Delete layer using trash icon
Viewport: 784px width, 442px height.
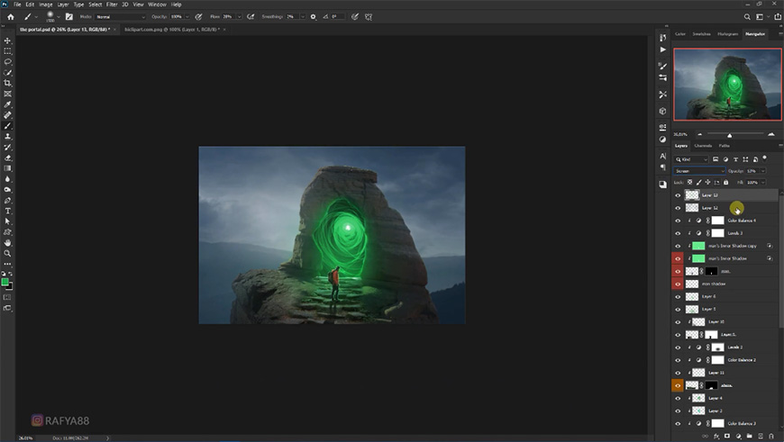tap(771, 436)
